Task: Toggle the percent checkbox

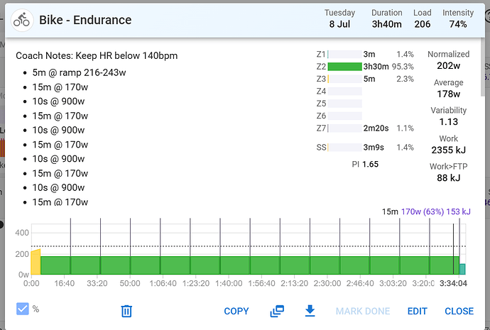Action: pos(23,309)
